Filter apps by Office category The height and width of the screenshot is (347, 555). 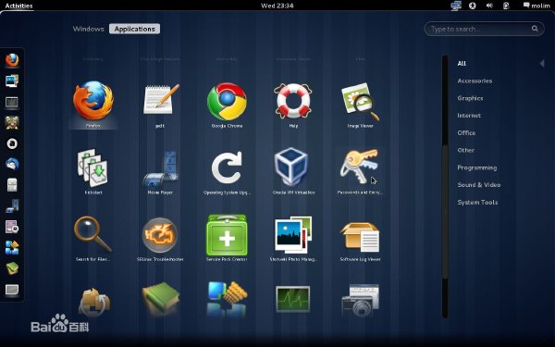tap(466, 132)
